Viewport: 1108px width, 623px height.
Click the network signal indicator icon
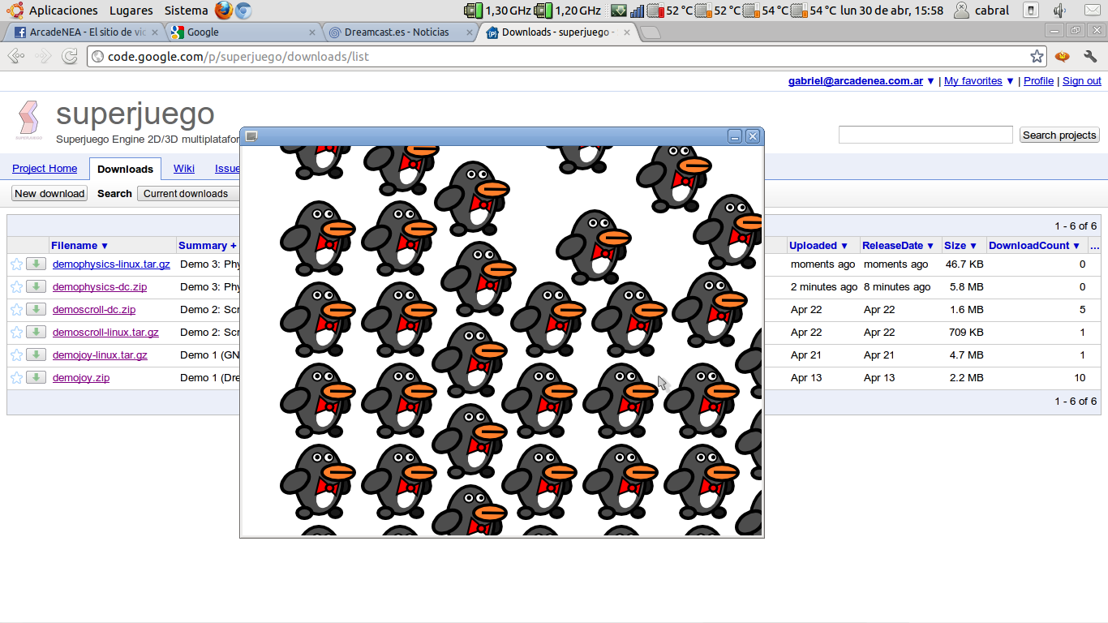[638, 11]
